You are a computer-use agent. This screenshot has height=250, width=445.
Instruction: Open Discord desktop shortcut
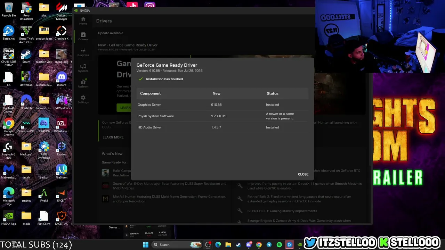coord(62,79)
